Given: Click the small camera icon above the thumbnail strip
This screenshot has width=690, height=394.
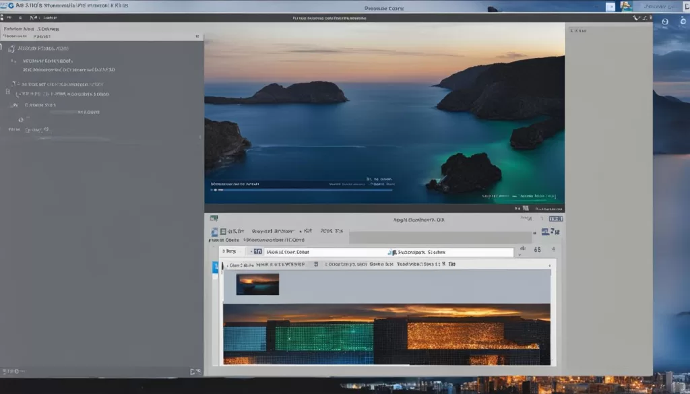Looking at the screenshot, I should pyautogui.click(x=214, y=217).
